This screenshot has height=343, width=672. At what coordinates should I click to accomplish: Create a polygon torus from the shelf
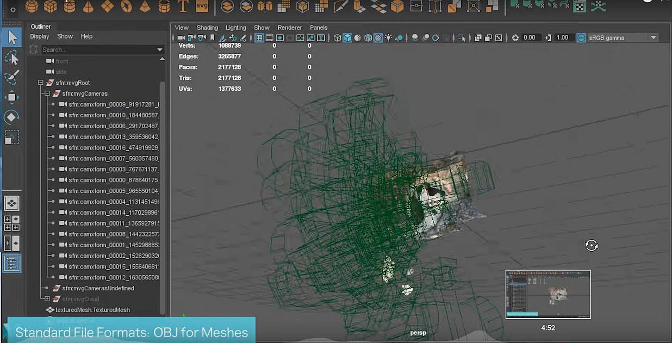(x=126, y=6)
